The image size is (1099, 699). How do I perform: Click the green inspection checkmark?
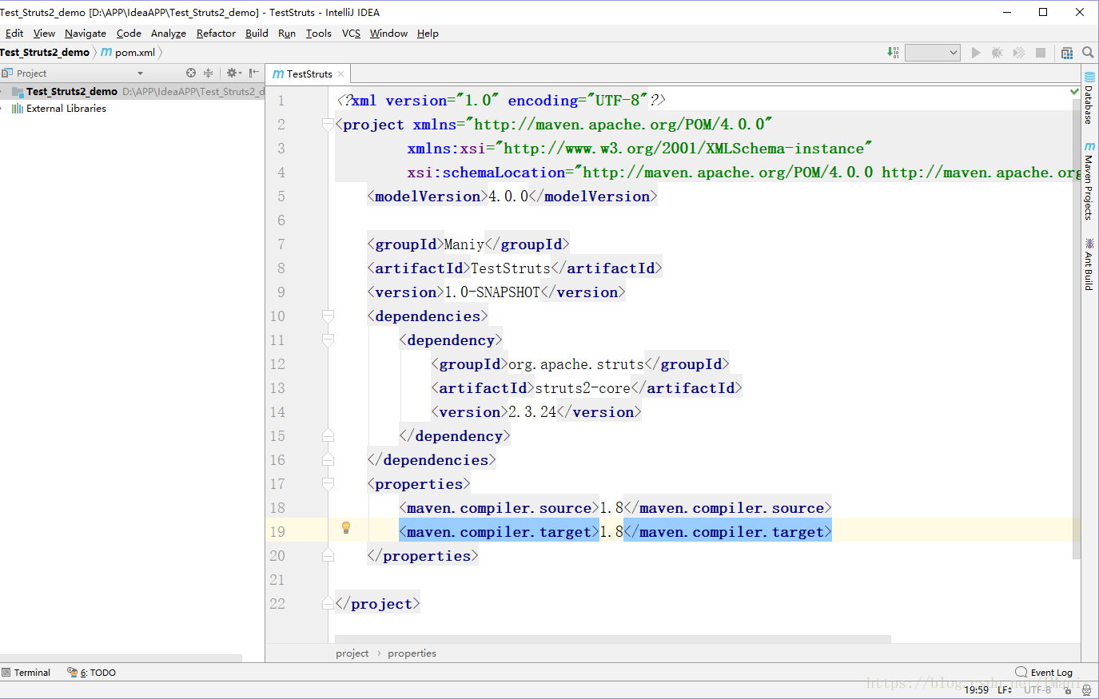click(x=1074, y=92)
